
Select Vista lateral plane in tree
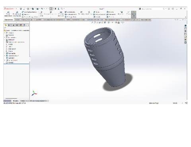pyautogui.click(x=11, y=49)
